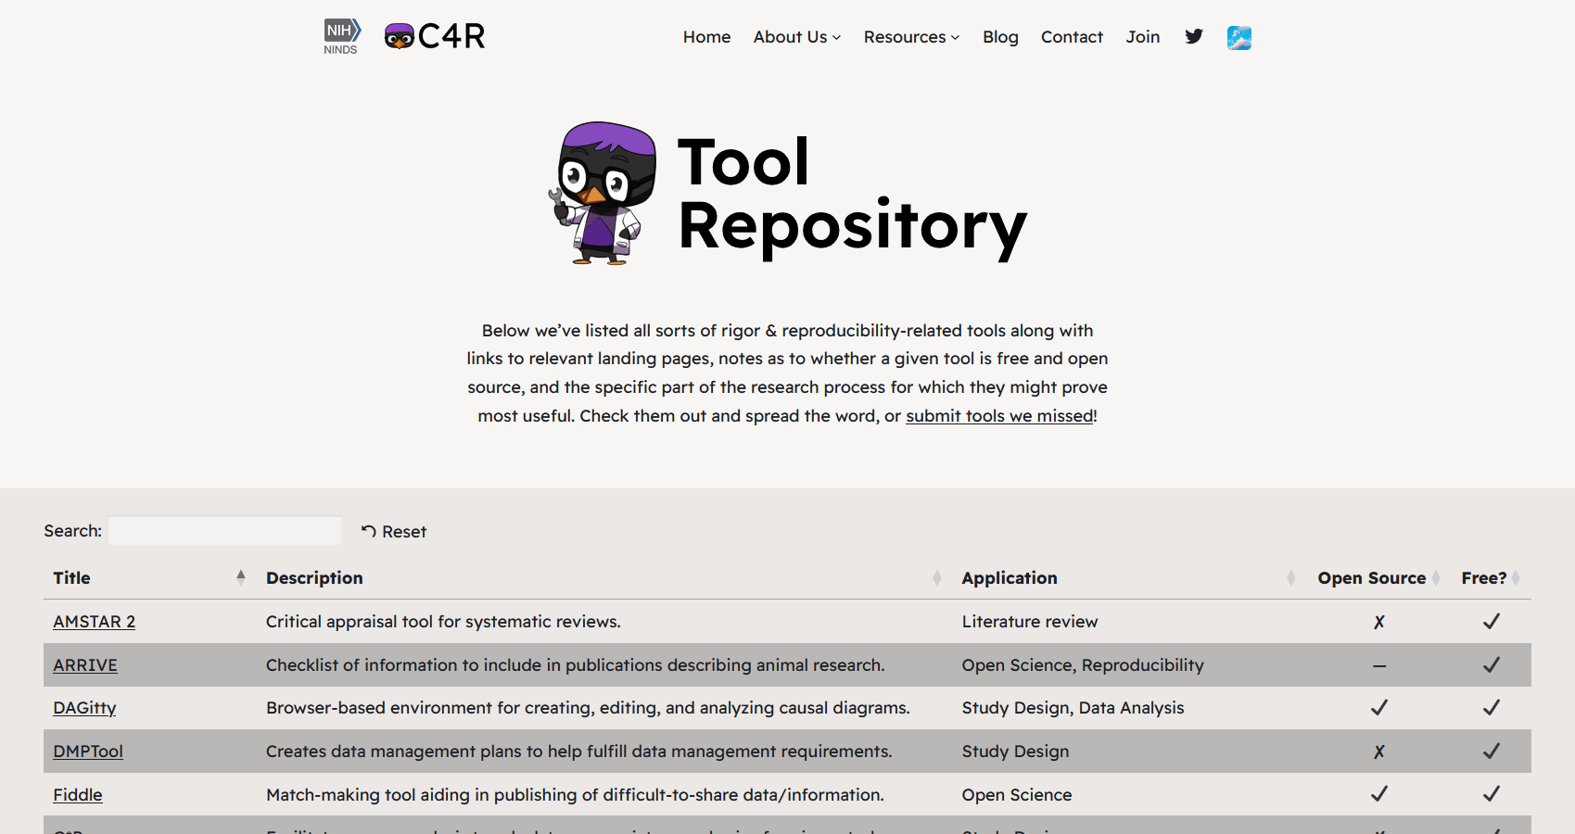Click the ARRIVE Open Source dash
The height and width of the screenshot is (834, 1575).
pos(1379,665)
